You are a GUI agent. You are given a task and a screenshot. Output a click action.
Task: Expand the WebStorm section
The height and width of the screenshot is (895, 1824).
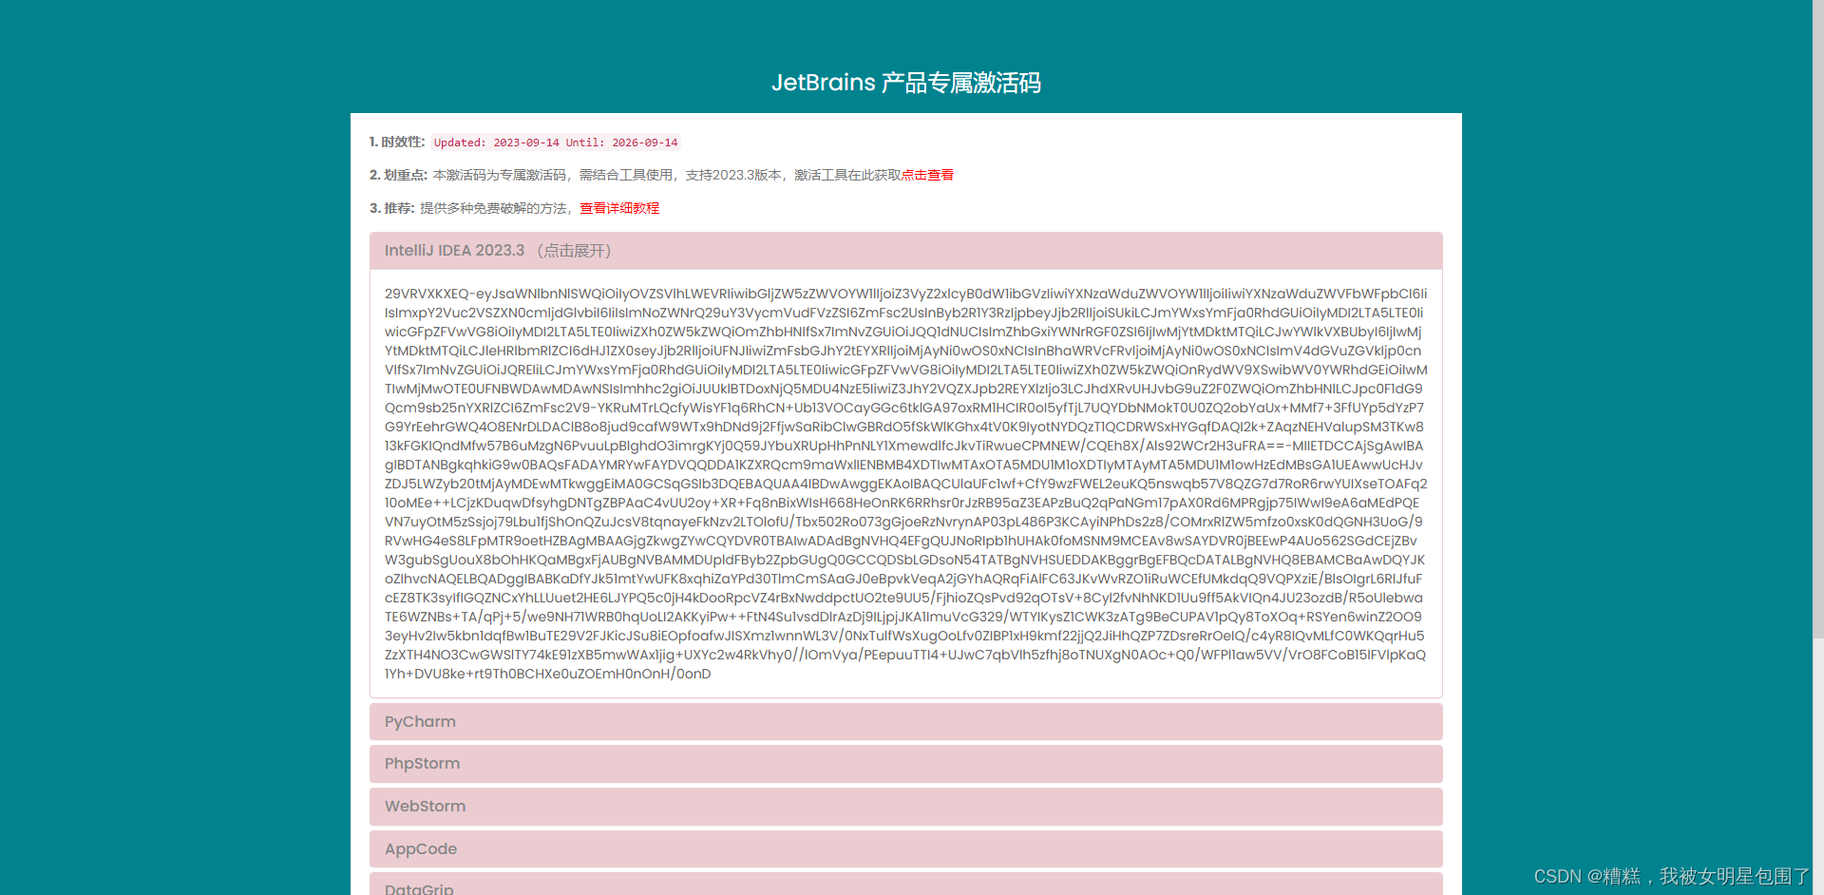pos(905,807)
